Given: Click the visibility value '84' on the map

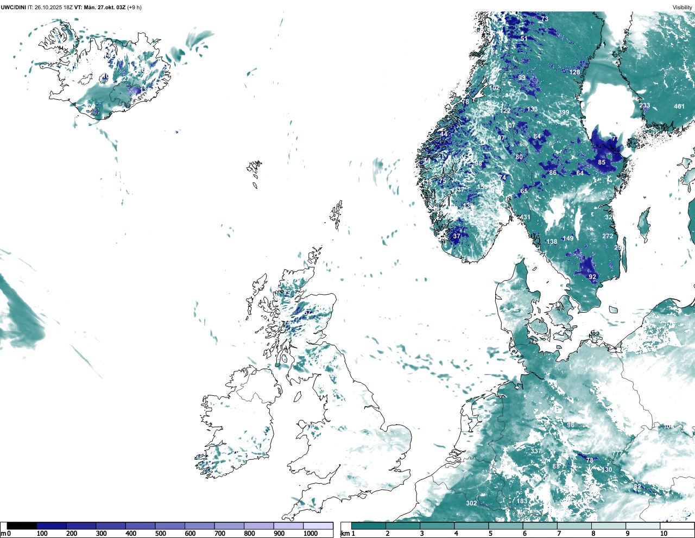Looking at the screenshot, I should 537,136.
